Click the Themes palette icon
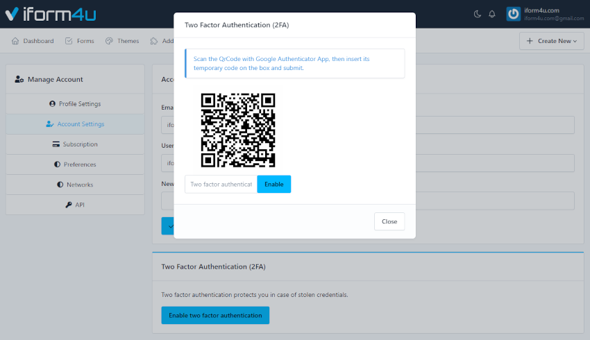This screenshot has width=590, height=340. pyautogui.click(x=109, y=41)
